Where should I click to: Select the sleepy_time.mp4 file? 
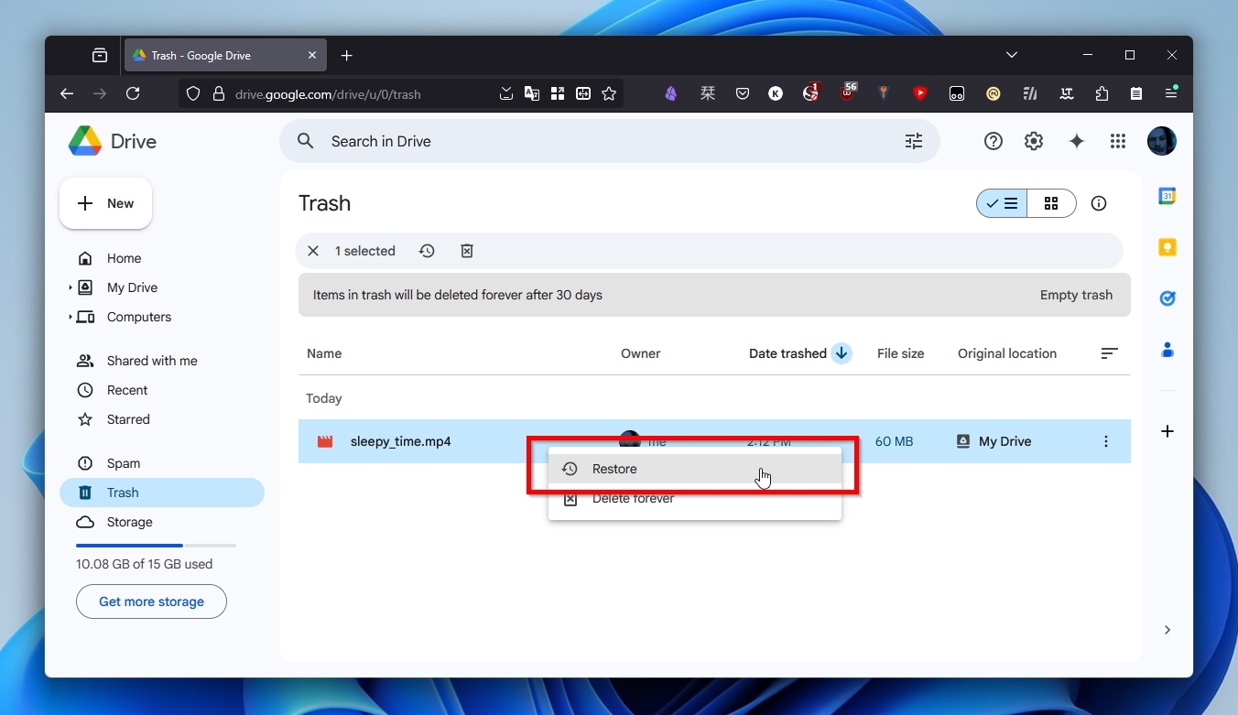coord(400,441)
